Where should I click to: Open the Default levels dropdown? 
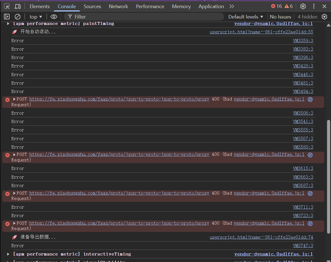click(246, 17)
